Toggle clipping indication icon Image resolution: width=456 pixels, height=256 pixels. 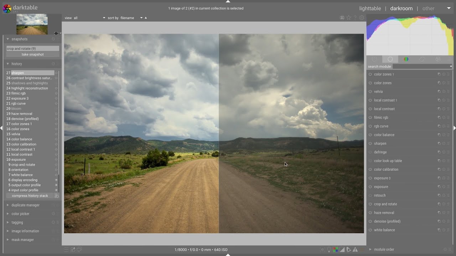tap(342, 250)
